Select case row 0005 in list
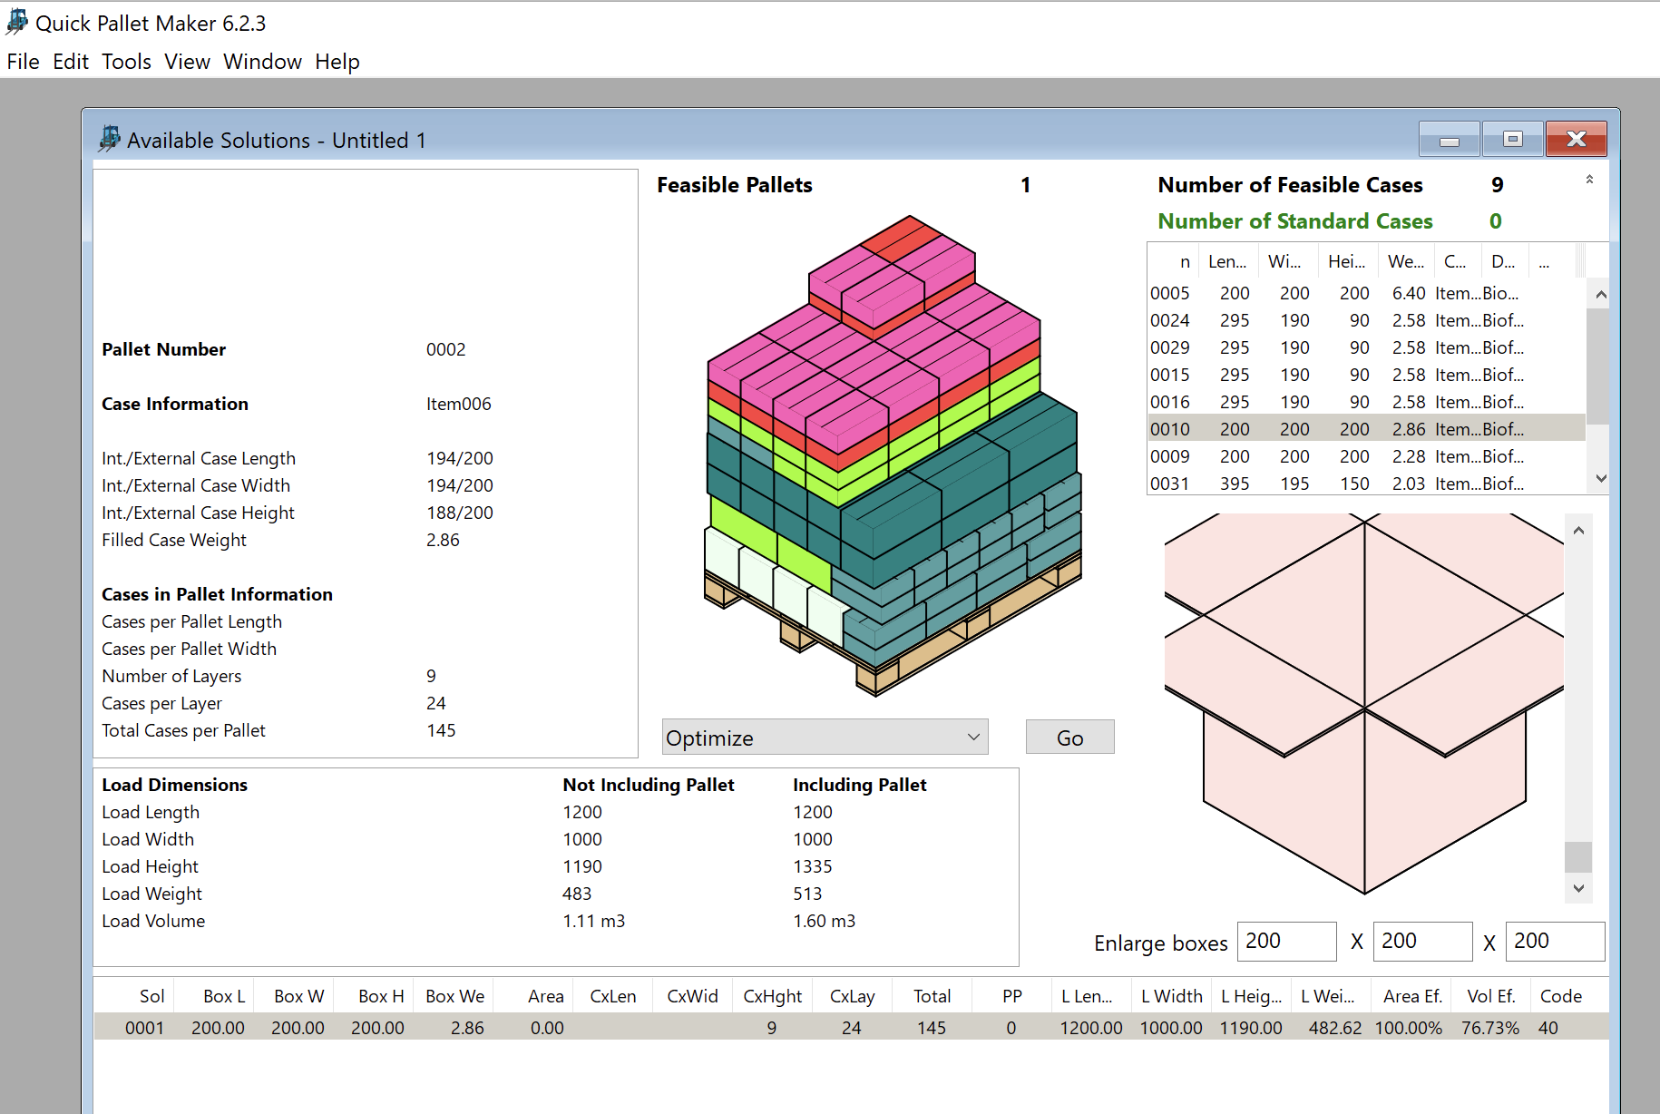Screen dimensions: 1660x1114 click(x=1366, y=293)
